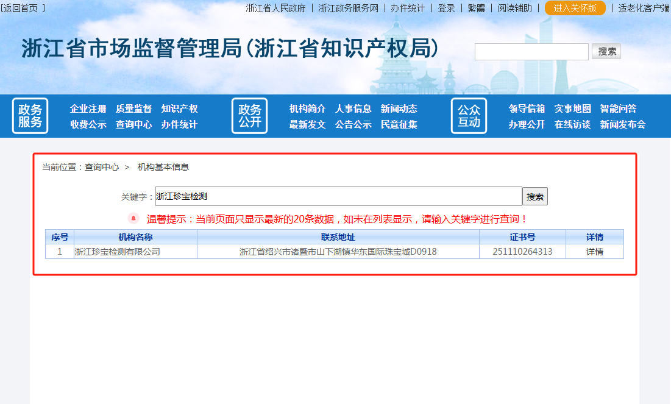
Task: Click 查询中心 in the breadcrumb
Action: (102, 167)
